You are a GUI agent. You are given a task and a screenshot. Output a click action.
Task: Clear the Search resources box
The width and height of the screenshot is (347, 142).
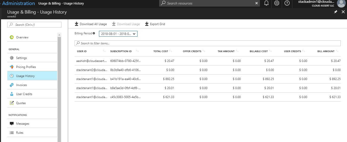(x=256, y=3)
